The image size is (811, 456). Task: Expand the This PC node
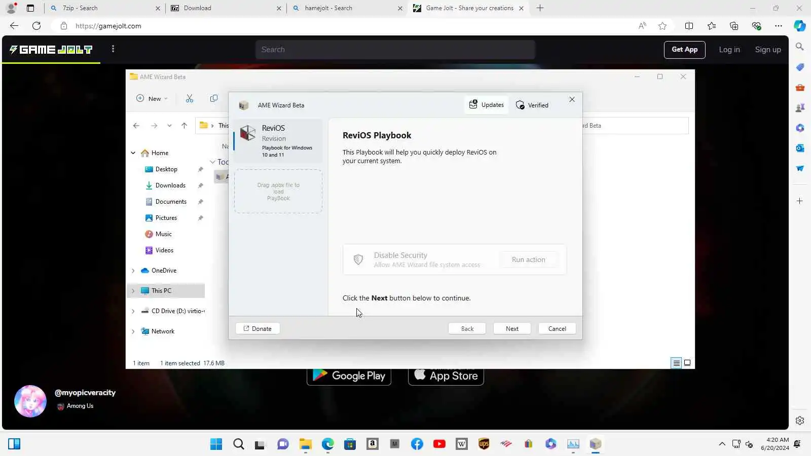pos(133,291)
